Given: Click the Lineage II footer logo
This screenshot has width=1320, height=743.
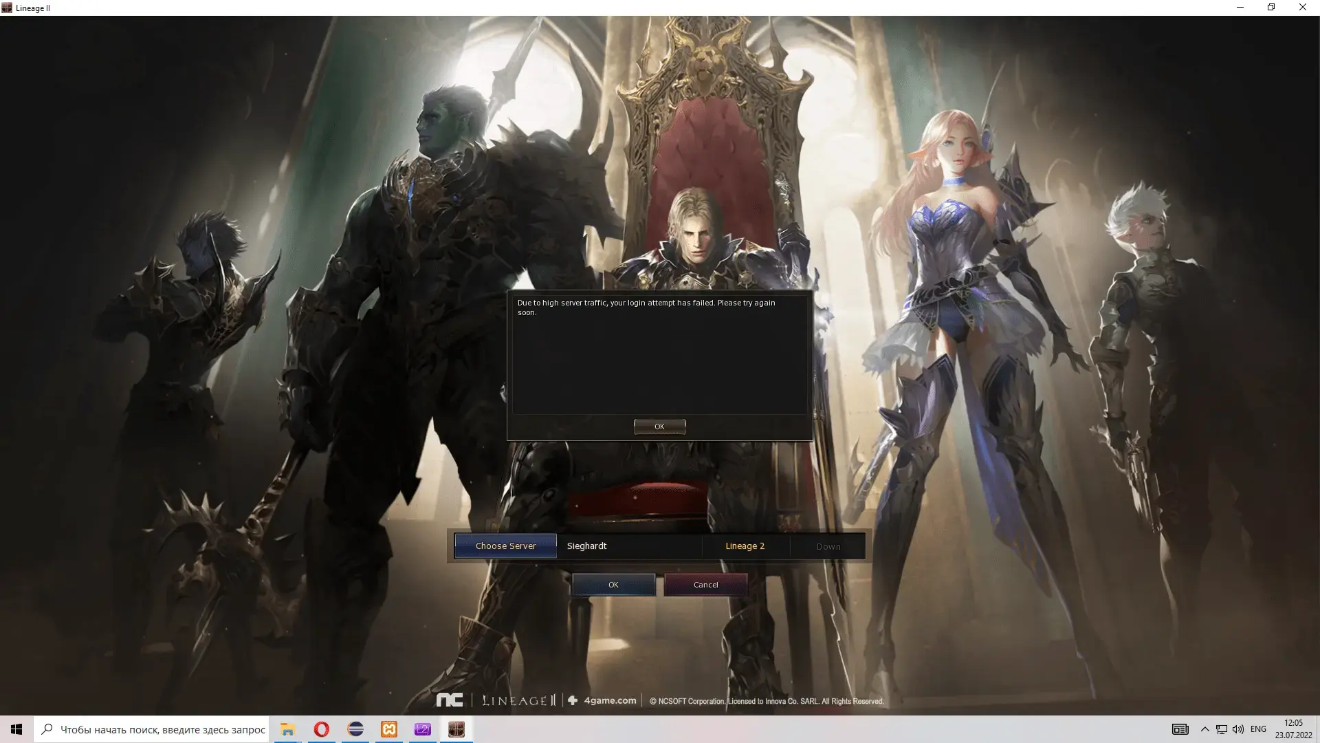Looking at the screenshot, I should coord(519,700).
